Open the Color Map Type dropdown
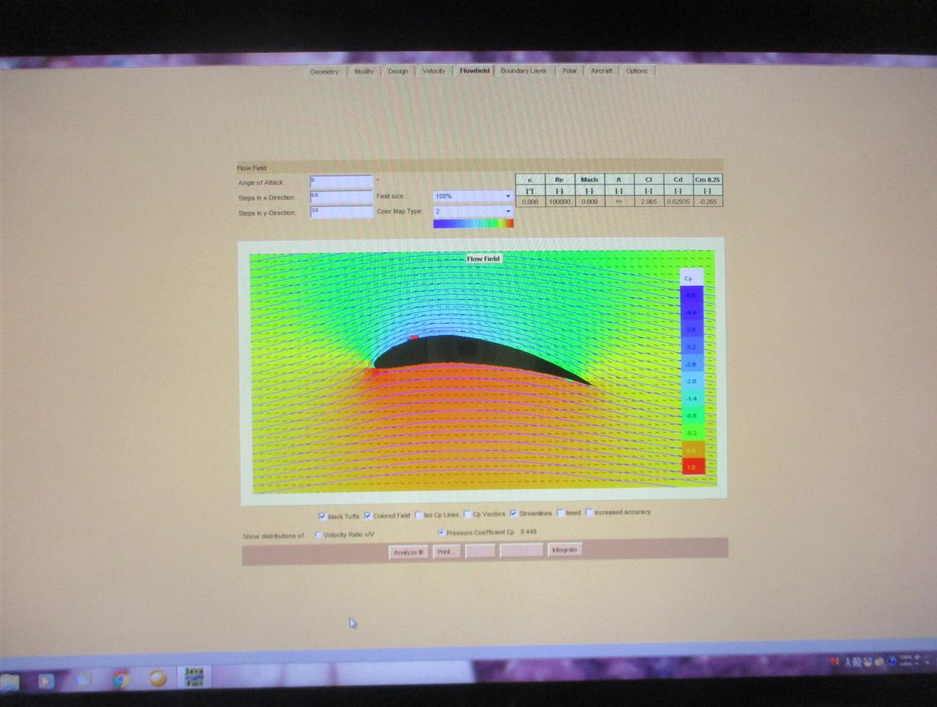937x707 pixels. 473,211
